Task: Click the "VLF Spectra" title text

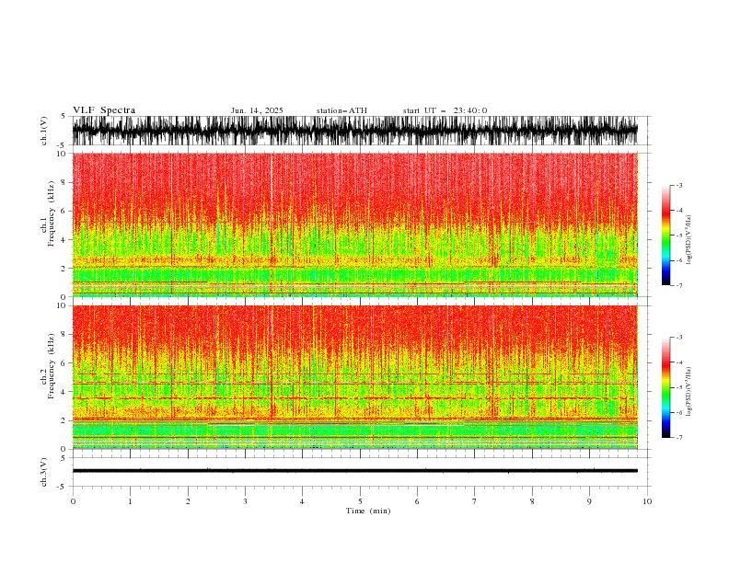Action: coord(104,110)
